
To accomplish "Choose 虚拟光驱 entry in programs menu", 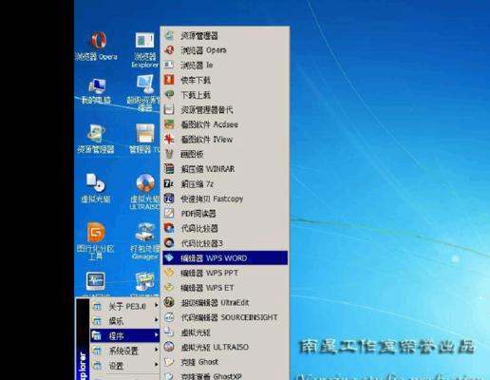I will point(225,332).
